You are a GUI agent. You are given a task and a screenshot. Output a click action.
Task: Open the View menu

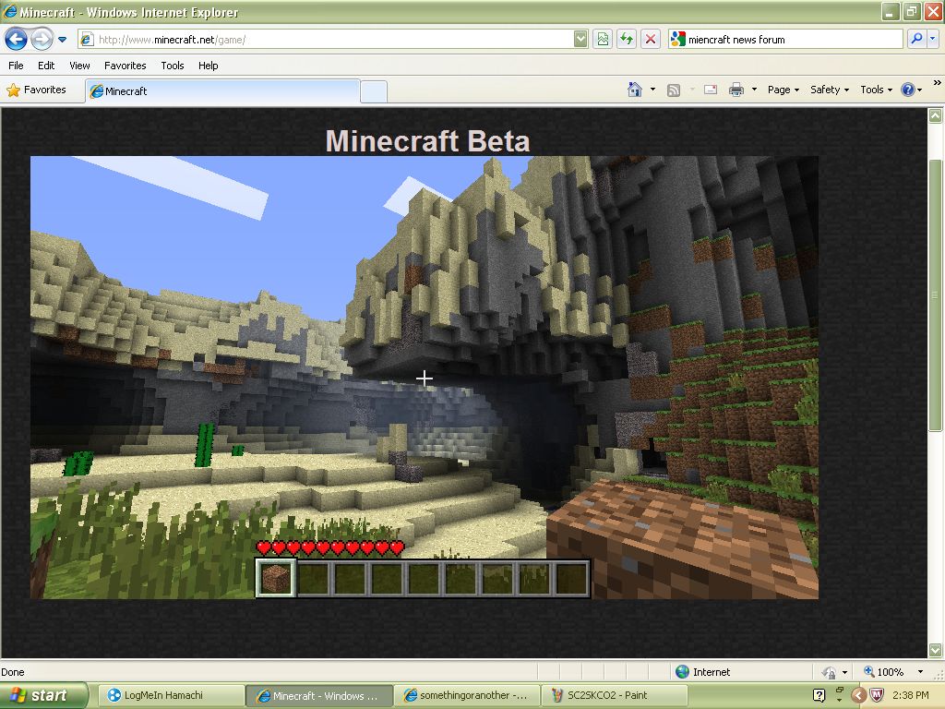pos(79,66)
